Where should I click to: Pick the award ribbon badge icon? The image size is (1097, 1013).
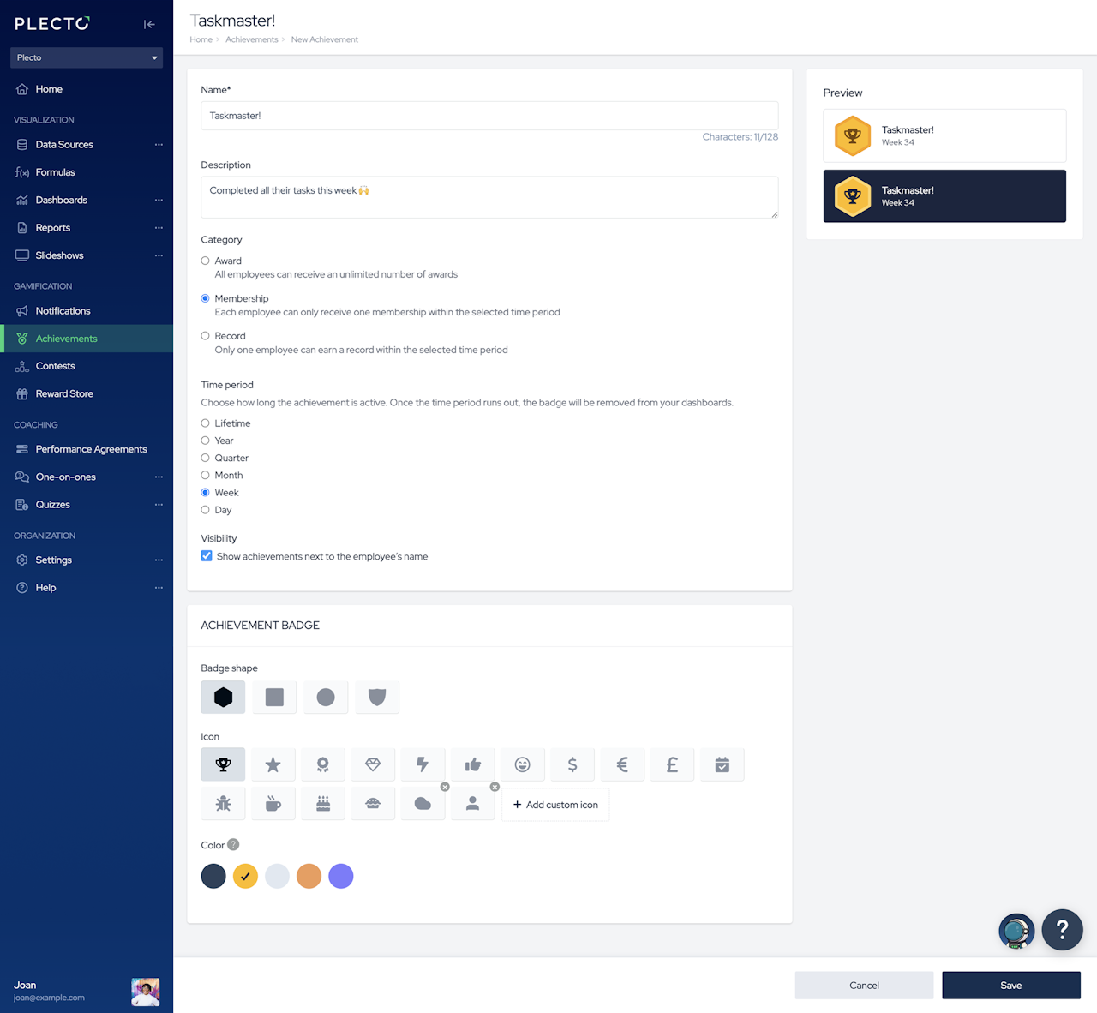[x=323, y=764]
